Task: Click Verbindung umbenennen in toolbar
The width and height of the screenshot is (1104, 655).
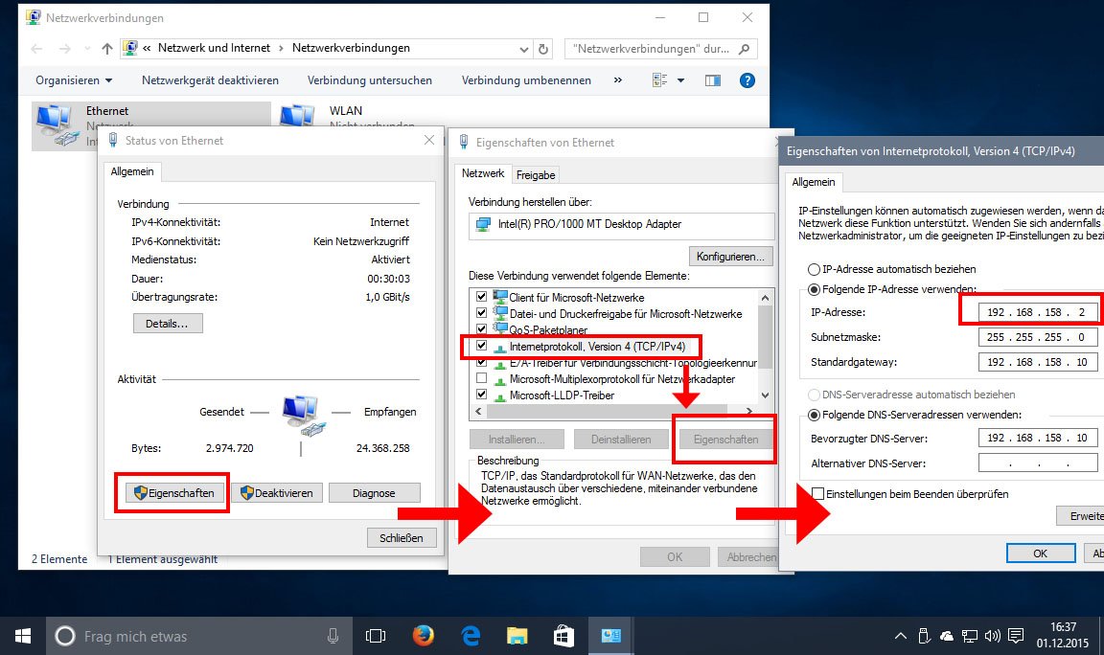Action: [x=526, y=80]
